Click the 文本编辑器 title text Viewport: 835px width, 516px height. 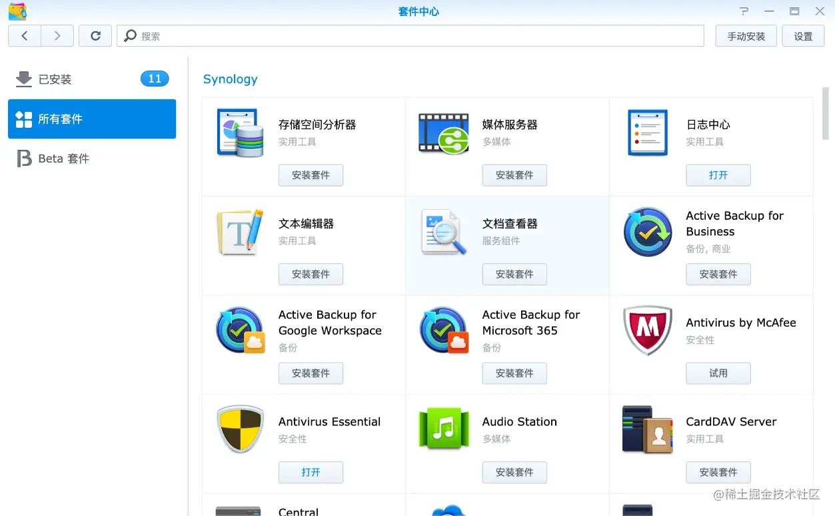click(x=306, y=224)
